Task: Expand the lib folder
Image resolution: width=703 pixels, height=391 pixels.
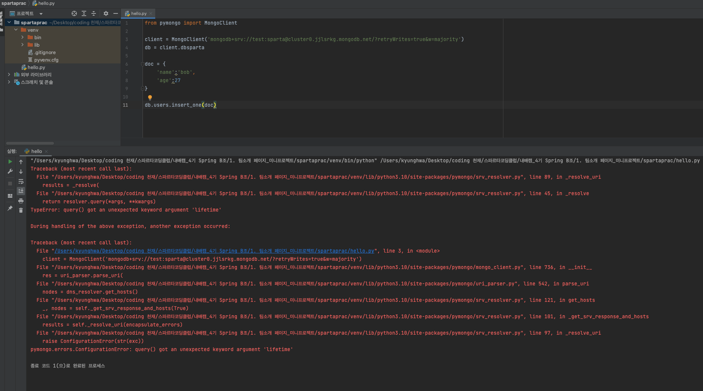Action: (x=23, y=45)
